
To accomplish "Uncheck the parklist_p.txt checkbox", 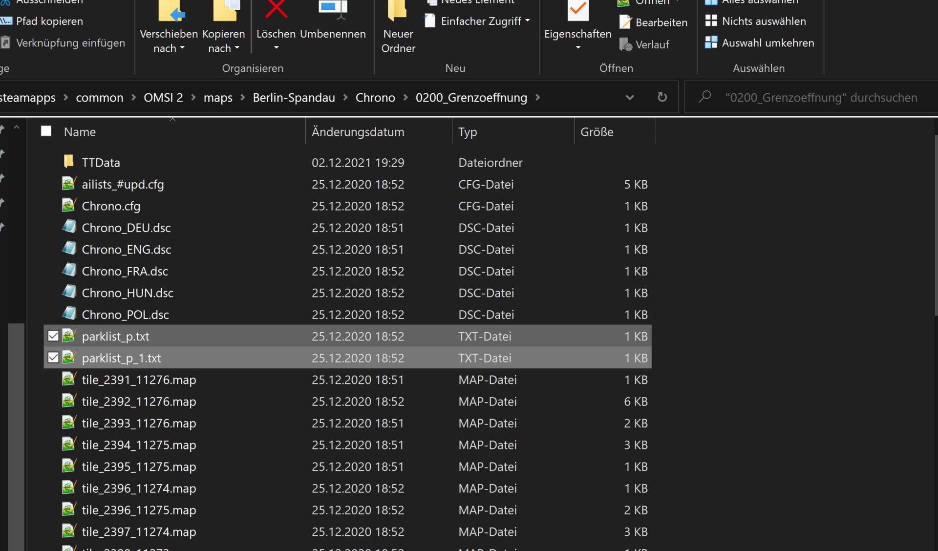I will [53, 336].
